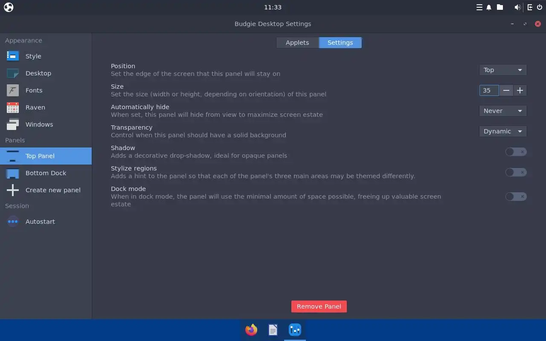Open the Desktop settings page
Viewport: 546px width, 341px height.
pyautogui.click(x=46, y=73)
